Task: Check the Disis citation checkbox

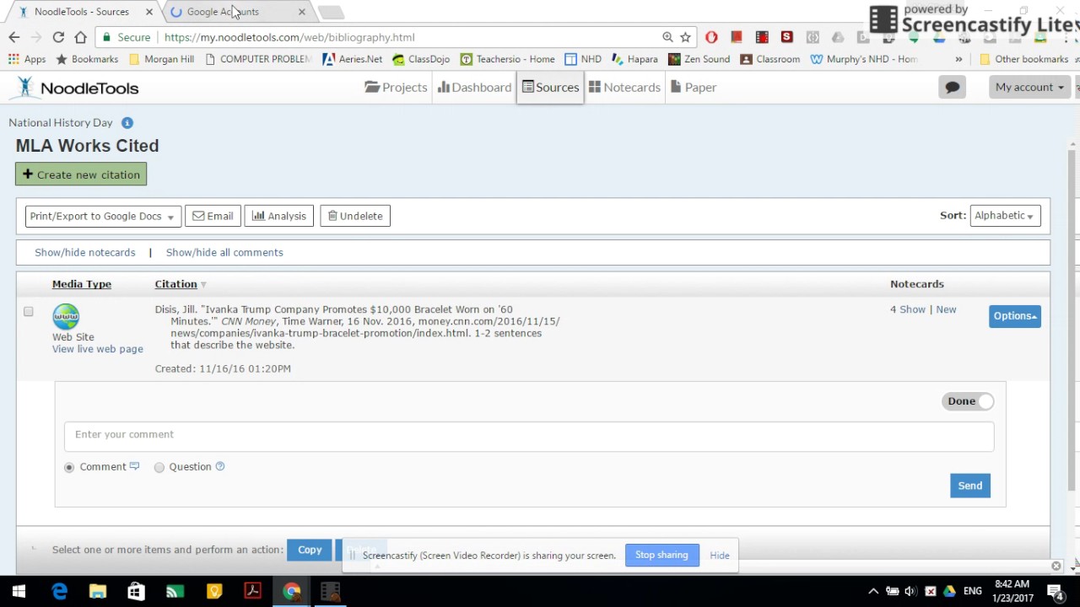Action: 28,312
